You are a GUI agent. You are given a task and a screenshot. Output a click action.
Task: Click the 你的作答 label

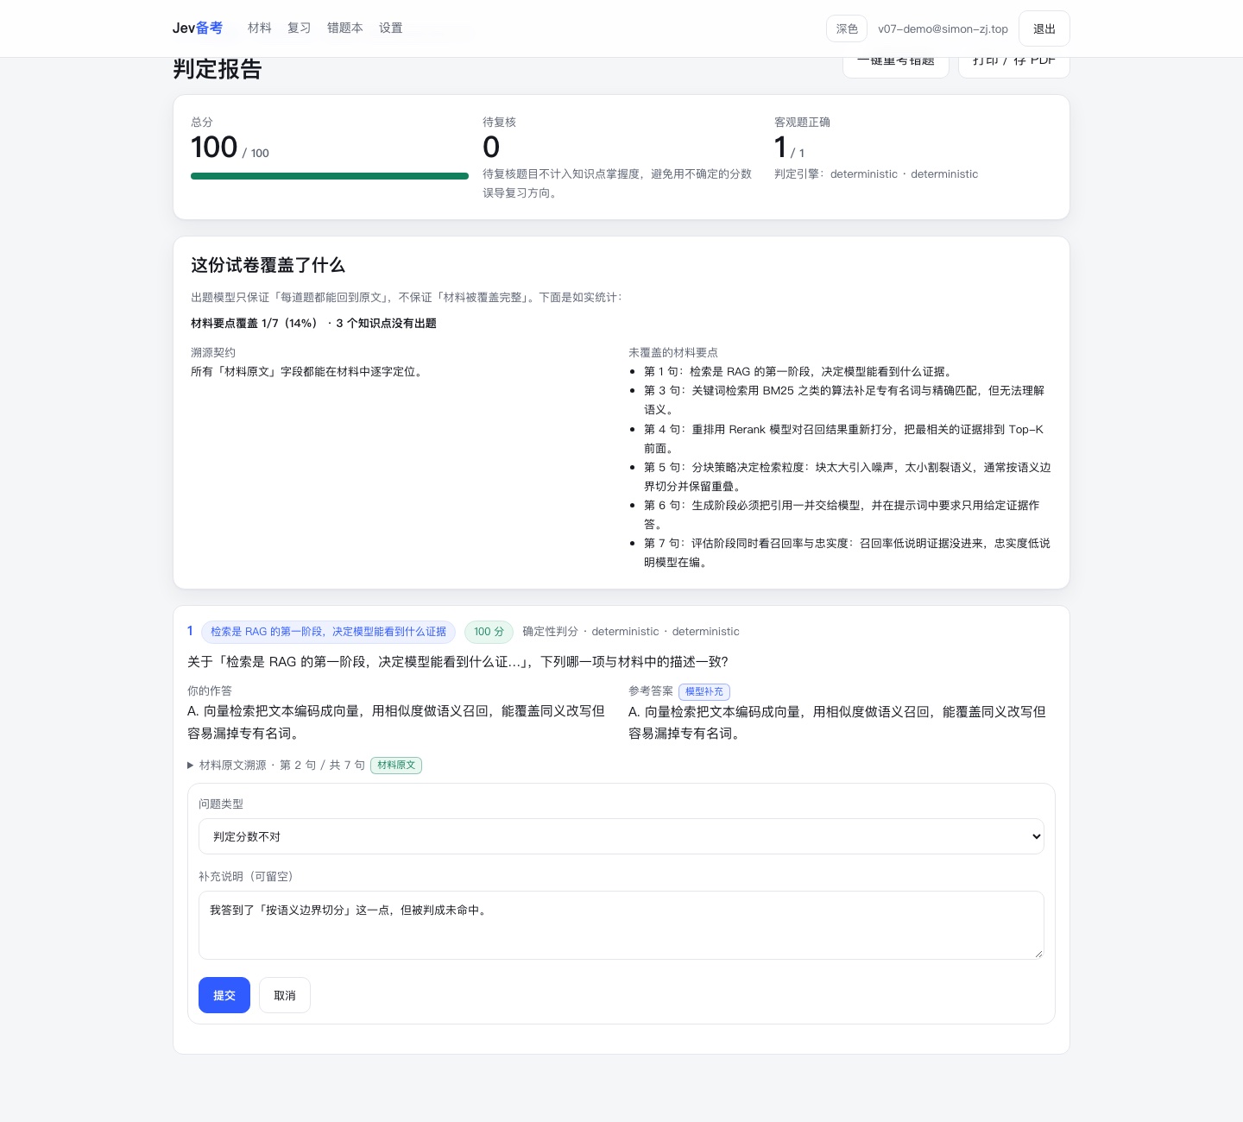coord(210,691)
